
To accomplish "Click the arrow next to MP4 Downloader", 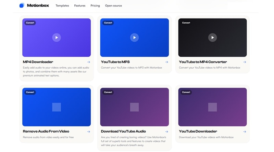I will pyautogui.click(x=89, y=62).
